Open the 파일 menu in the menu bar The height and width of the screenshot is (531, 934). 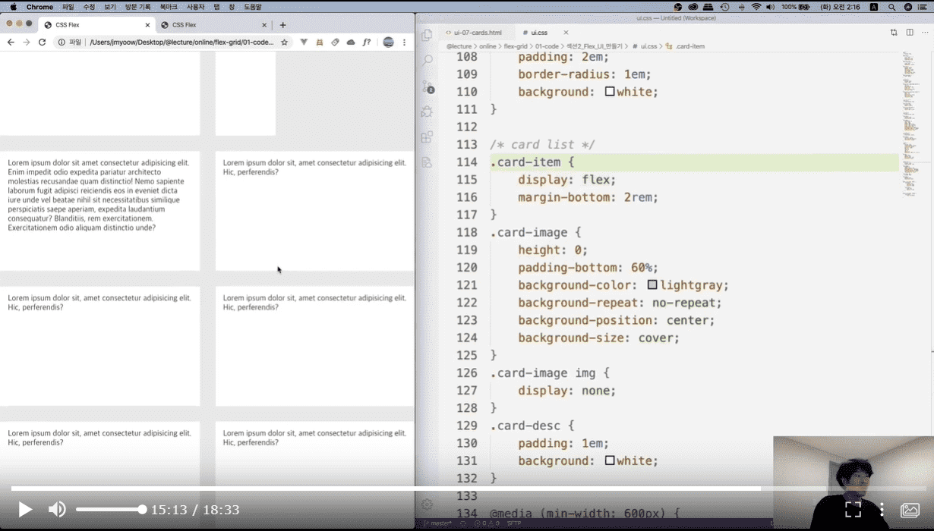coord(68,7)
